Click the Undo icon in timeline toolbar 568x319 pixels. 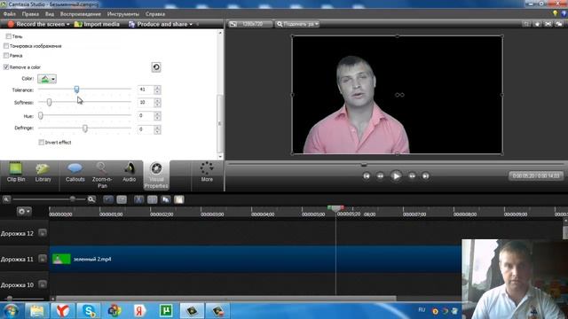(x=108, y=199)
